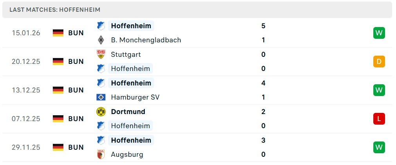This screenshot has width=396, height=165.
Task: Click the green W badge for the 15.01.26 match
Action: click(x=379, y=33)
